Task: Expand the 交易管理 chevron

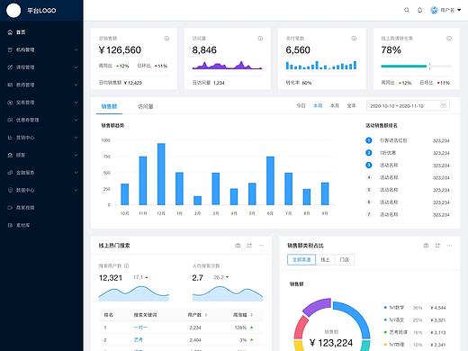Action: (x=76, y=103)
